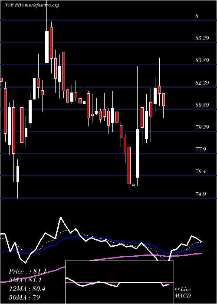This screenshot has width=217, height=304.
Task: Click the <<Live MACD label
Action: point(183,292)
